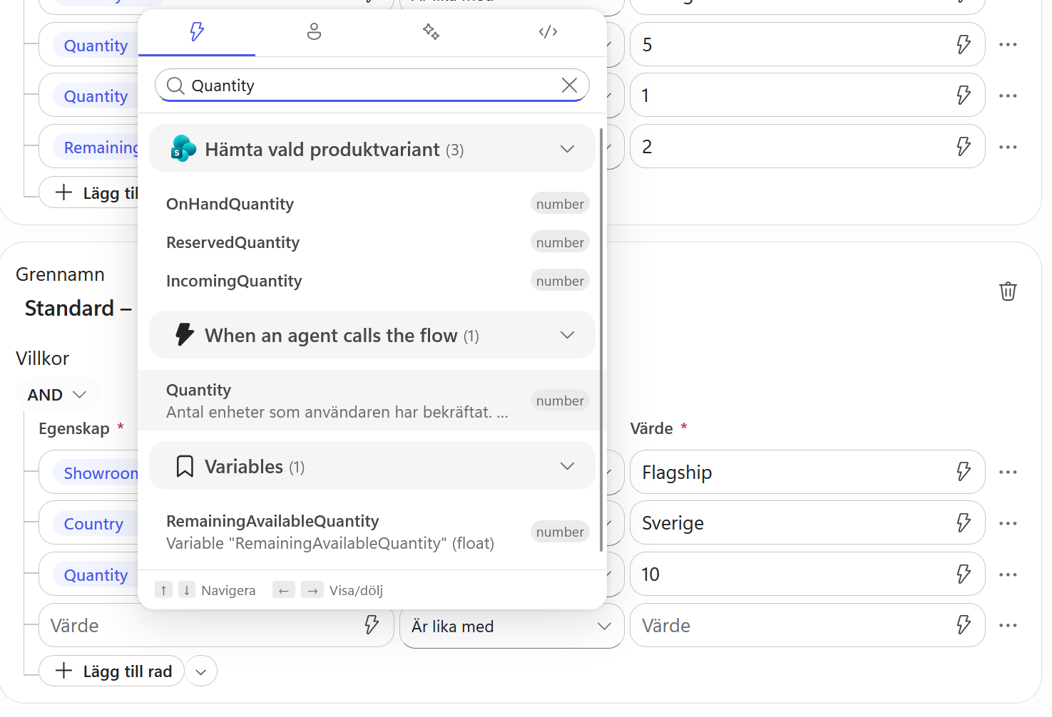This screenshot has height=717, width=1052.
Task: Choose Quantity from agent flow trigger
Action: (x=372, y=401)
